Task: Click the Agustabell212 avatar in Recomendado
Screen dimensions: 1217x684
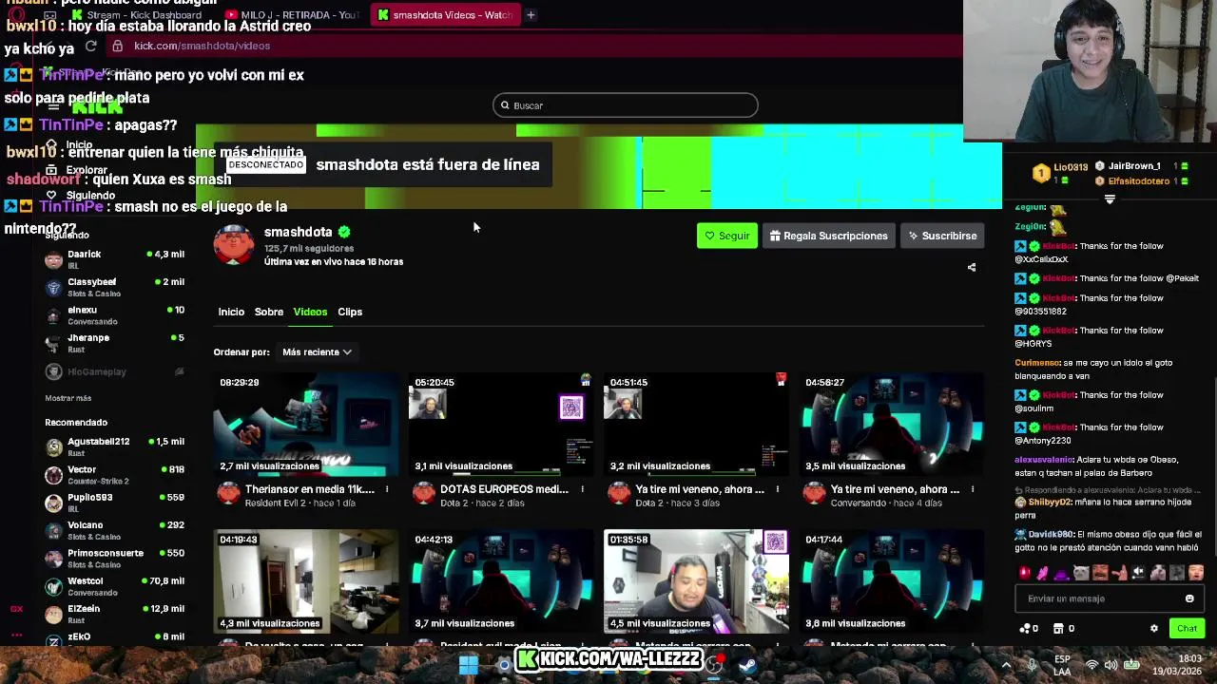Action: point(53,446)
